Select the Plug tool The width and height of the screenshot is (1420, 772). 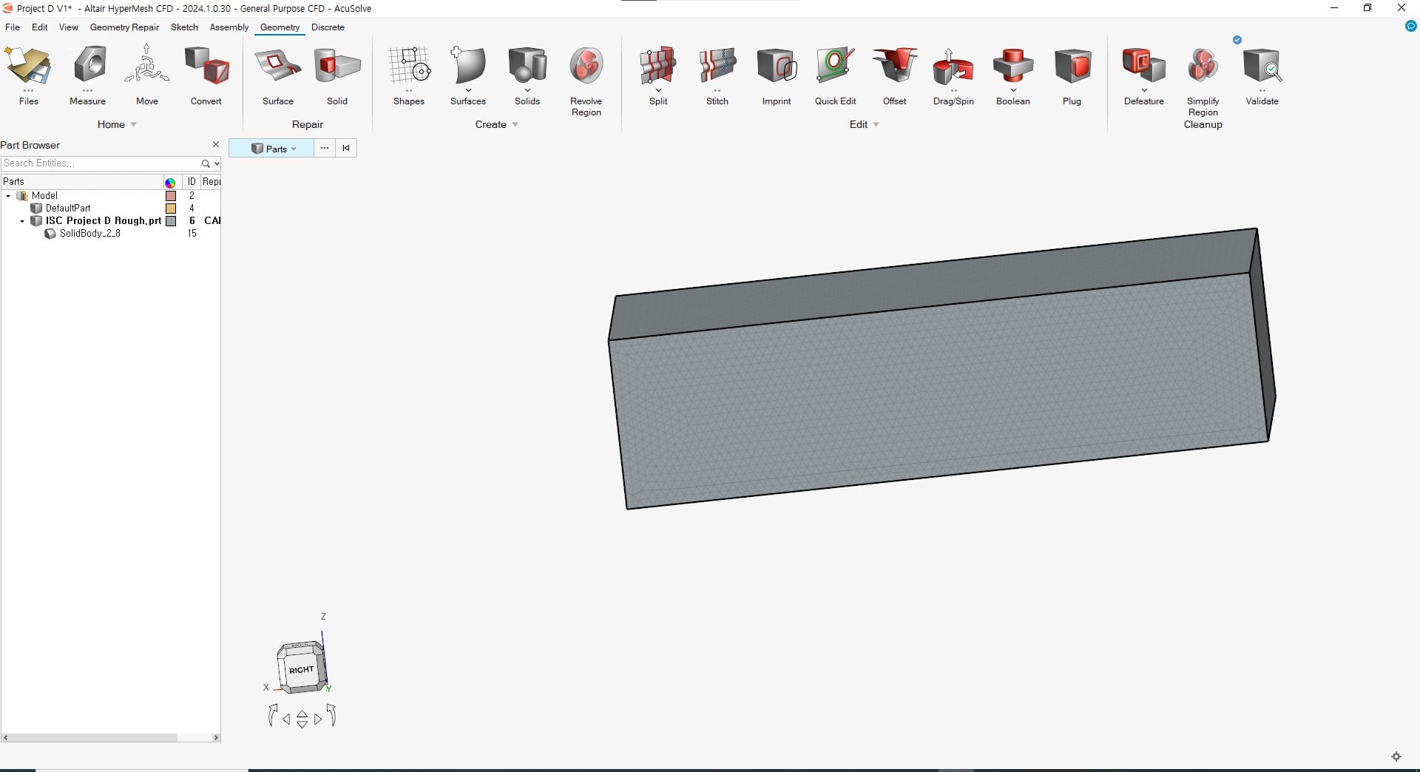[1072, 74]
